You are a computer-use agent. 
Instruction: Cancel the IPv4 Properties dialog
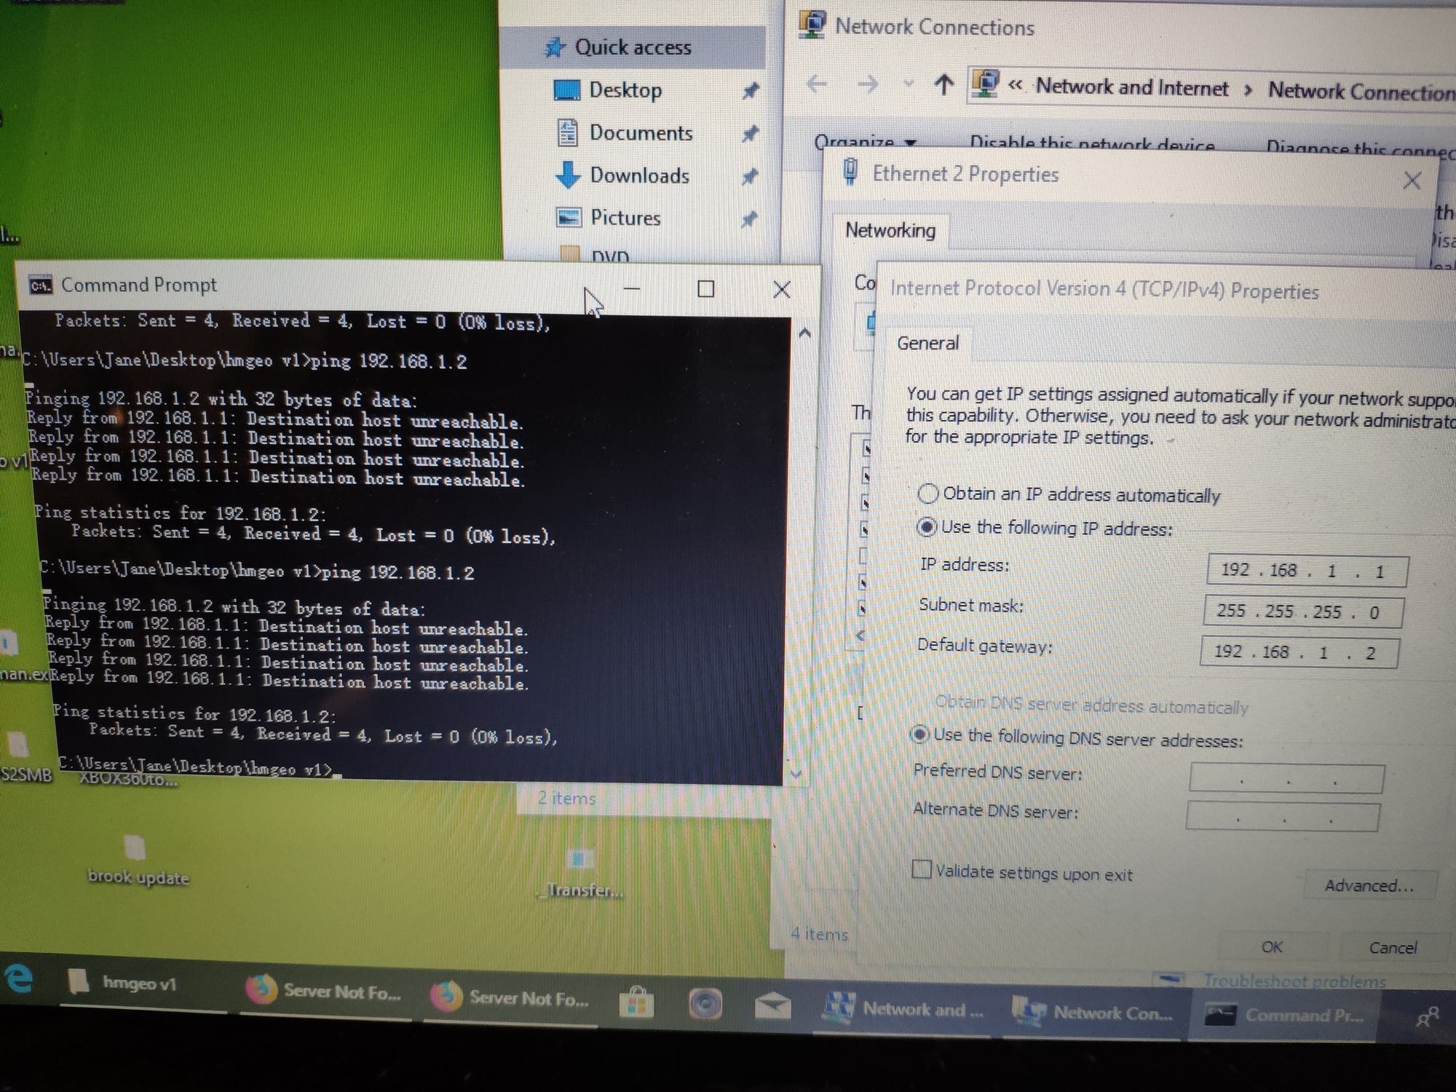tap(1393, 947)
